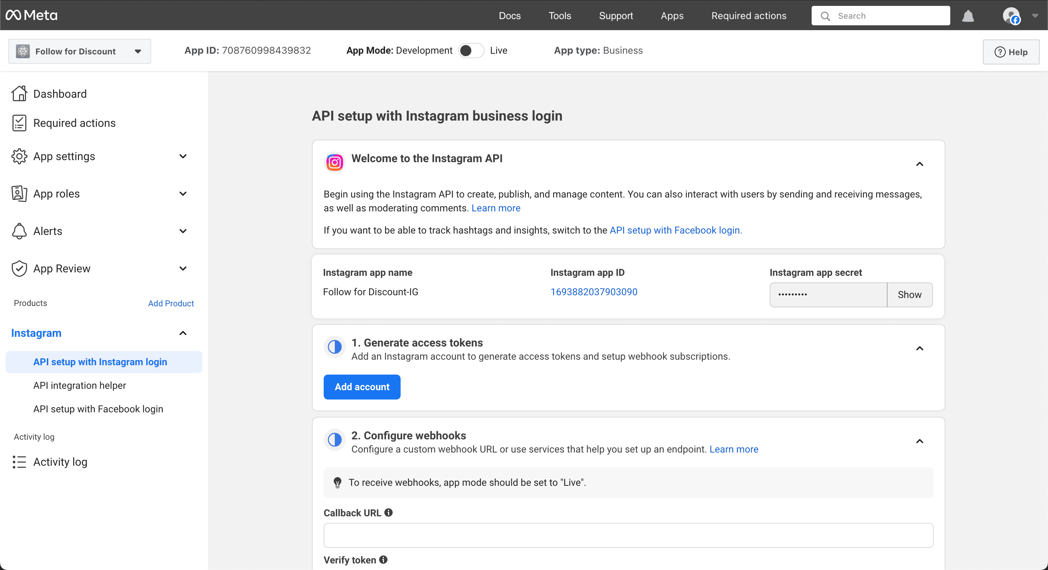Focus the Instagram app secret field
1048x570 pixels.
(828, 295)
